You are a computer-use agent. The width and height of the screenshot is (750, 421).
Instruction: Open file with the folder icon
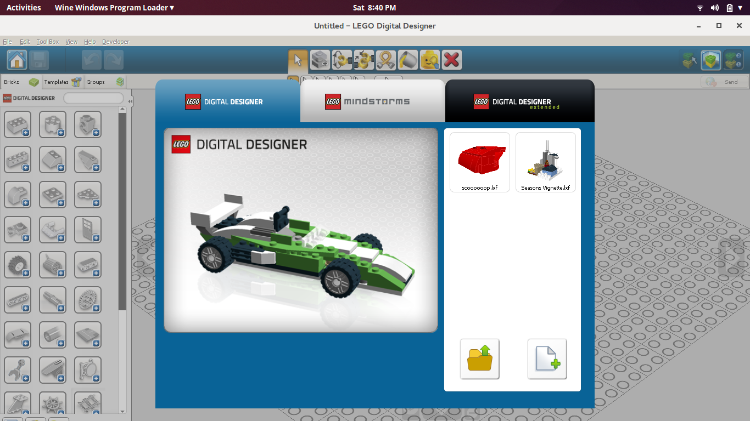point(480,359)
